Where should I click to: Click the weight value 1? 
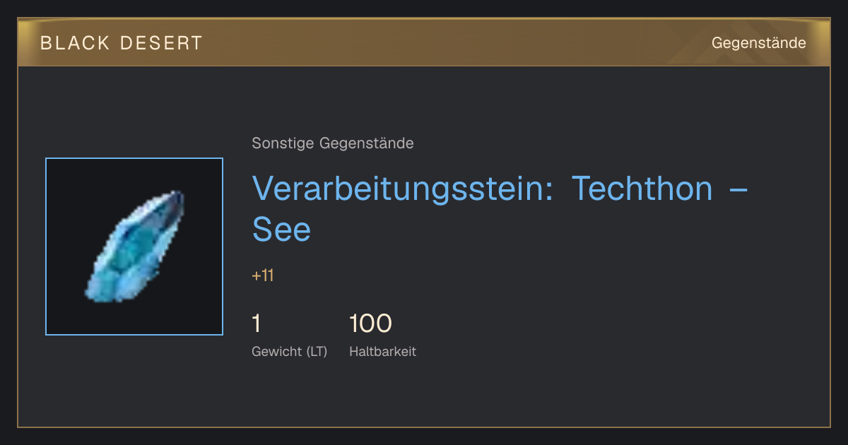click(x=257, y=324)
